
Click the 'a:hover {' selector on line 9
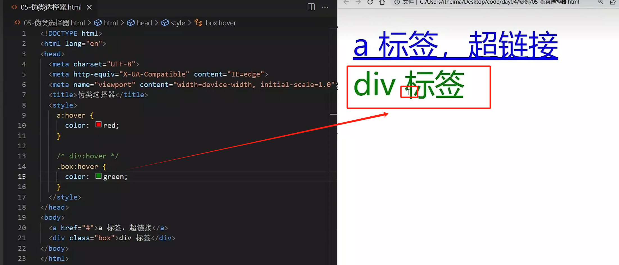click(75, 115)
